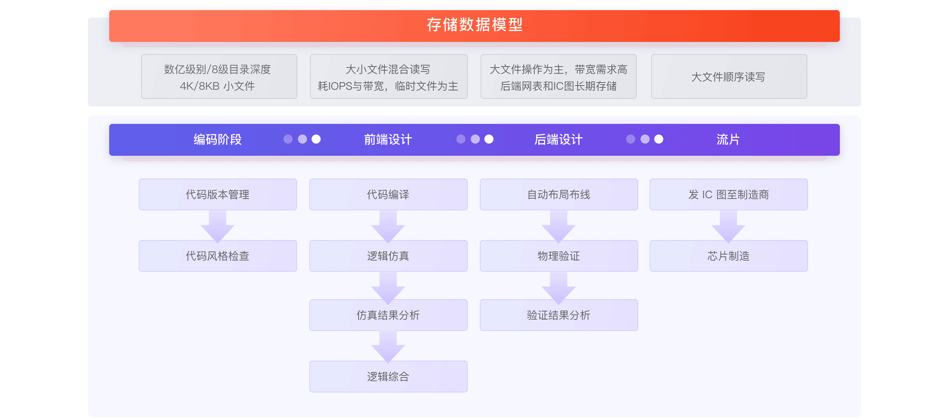
Task: Click the 数亿级别/8级目录深度 storage box
Action: (219, 76)
